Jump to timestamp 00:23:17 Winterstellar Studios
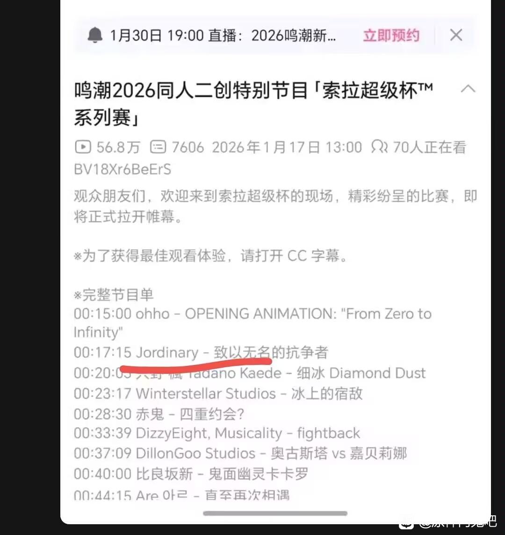The image size is (505, 535). [x=102, y=394]
